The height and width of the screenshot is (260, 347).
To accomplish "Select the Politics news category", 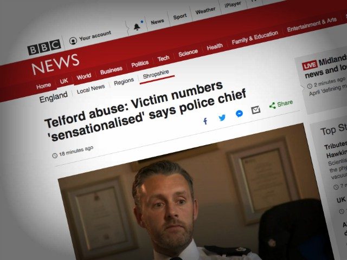I will [x=140, y=64].
